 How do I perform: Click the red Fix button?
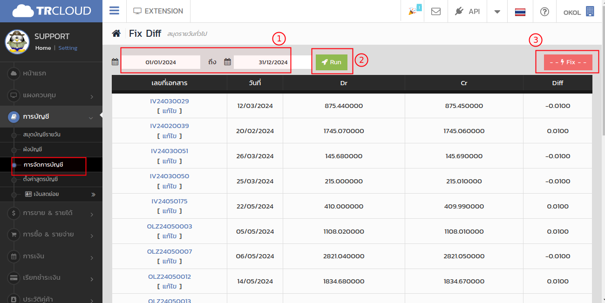[x=568, y=62]
